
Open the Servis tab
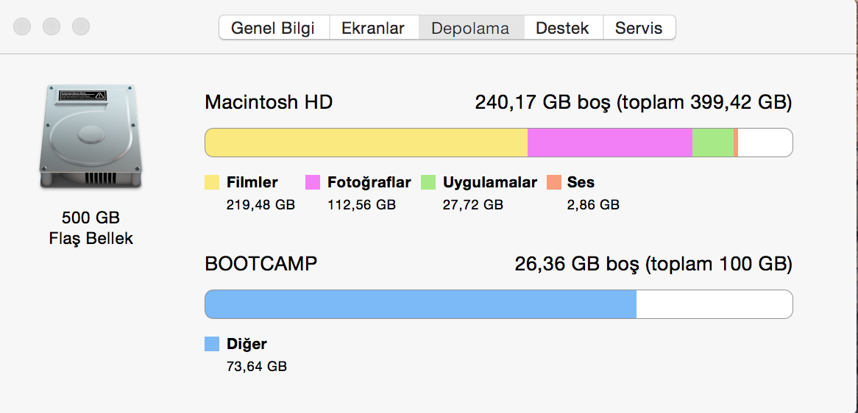(x=639, y=28)
